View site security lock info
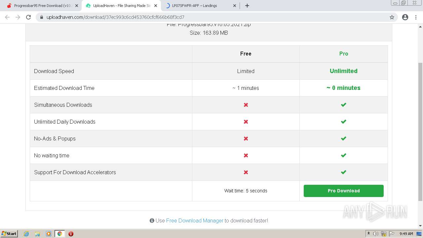The height and width of the screenshot is (238, 423). pyautogui.click(x=42, y=17)
